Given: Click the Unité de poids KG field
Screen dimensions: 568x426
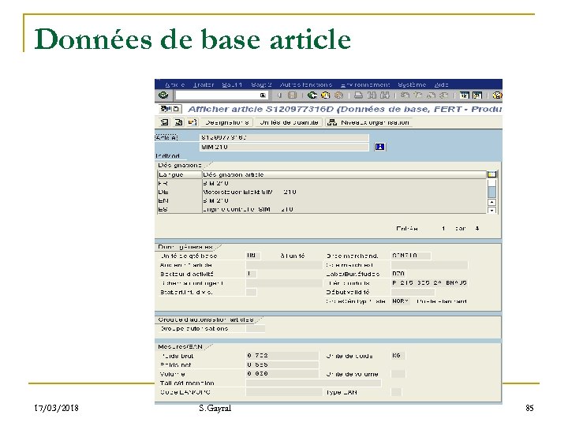Looking at the screenshot, I should tap(398, 356).
